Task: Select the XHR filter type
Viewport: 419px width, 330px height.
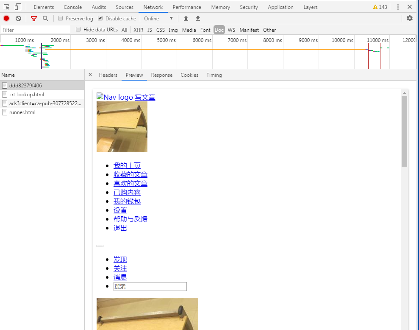Action: [x=138, y=30]
